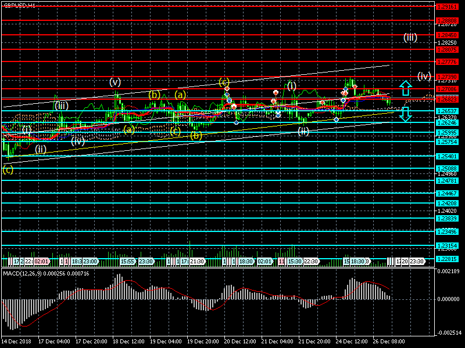The height and width of the screenshot is (348, 465).
Task: Click the white (ii) label below 21 Dec candles
Action: click(x=303, y=131)
